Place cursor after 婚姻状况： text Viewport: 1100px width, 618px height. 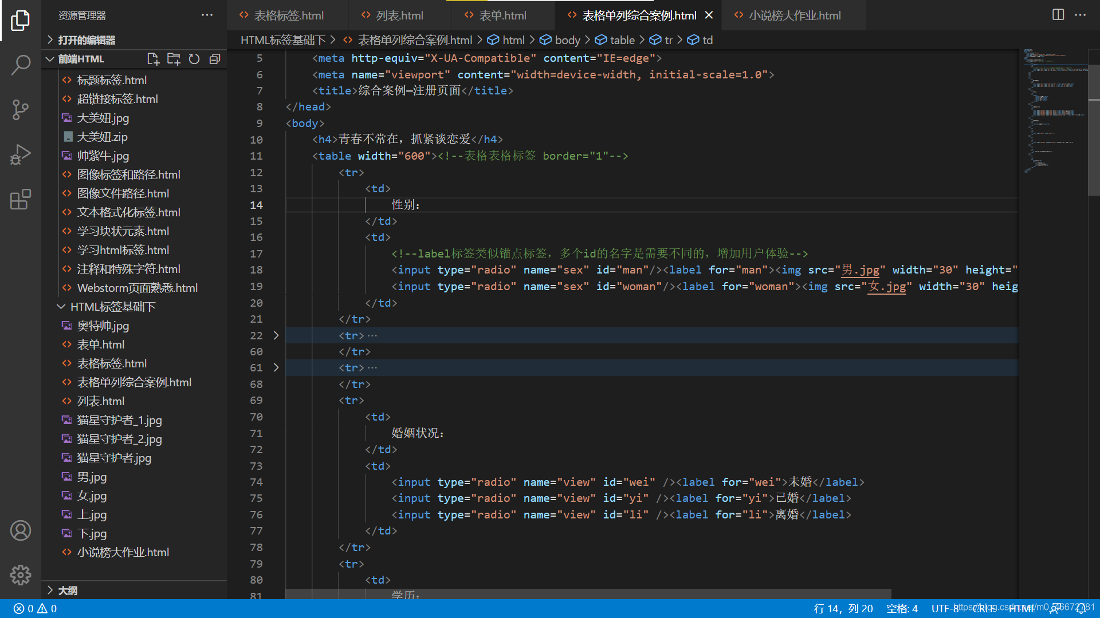445,433
